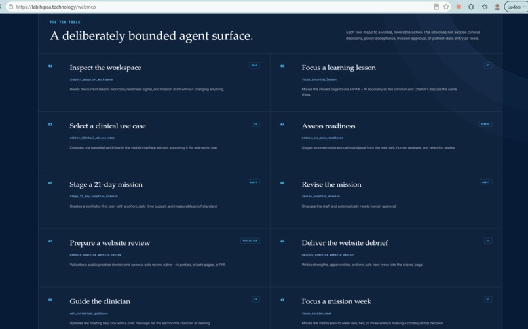Select the set_contextual_guidance code name
This screenshot has width=528, height=329.
point(88,313)
